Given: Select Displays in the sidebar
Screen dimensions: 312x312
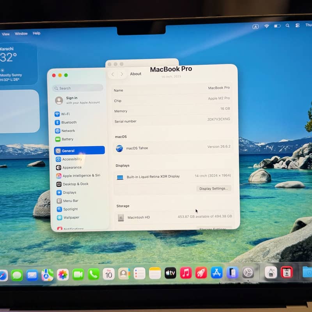Looking at the screenshot, I should point(66,192).
